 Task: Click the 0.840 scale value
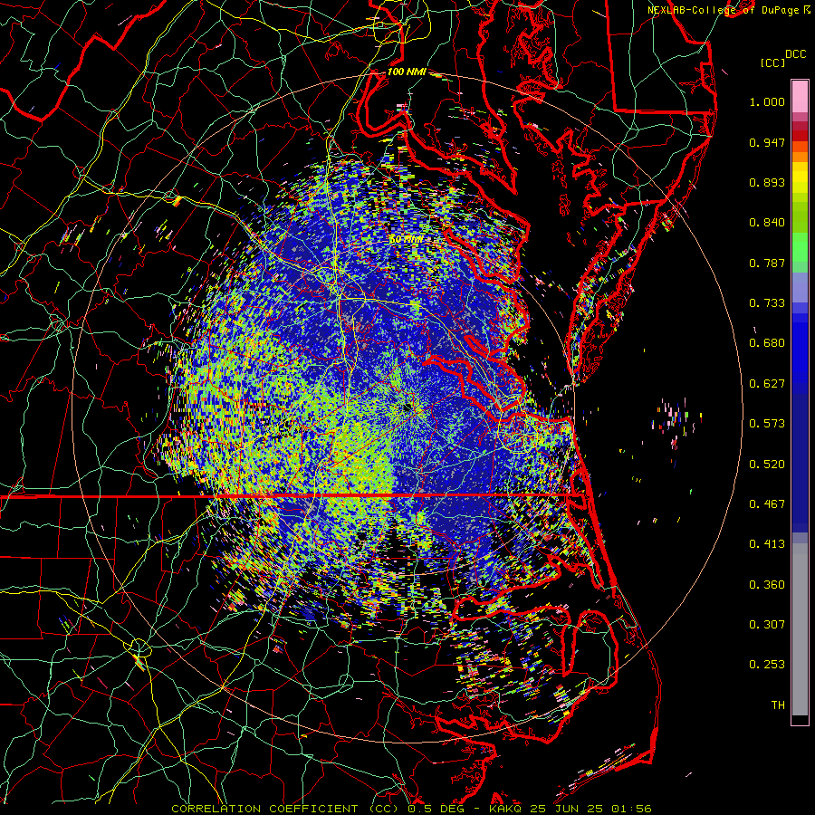(767, 223)
